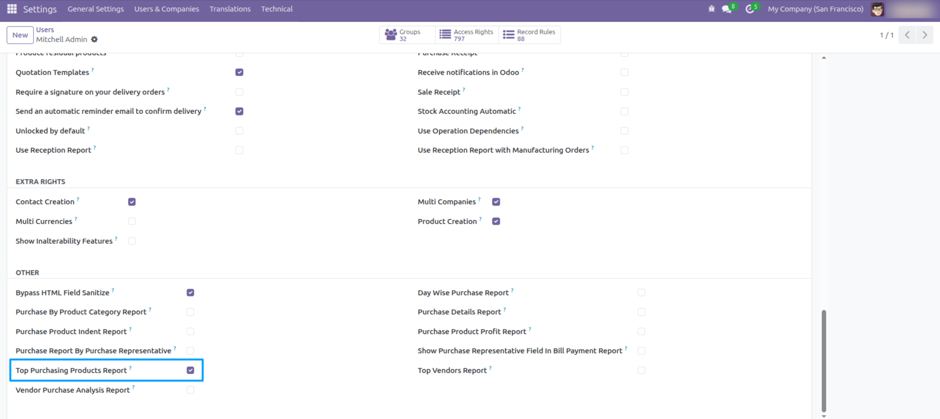Click help tooltip beside Sale Receipt
This screenshot has width=940, height=419.
pos(464,90)
